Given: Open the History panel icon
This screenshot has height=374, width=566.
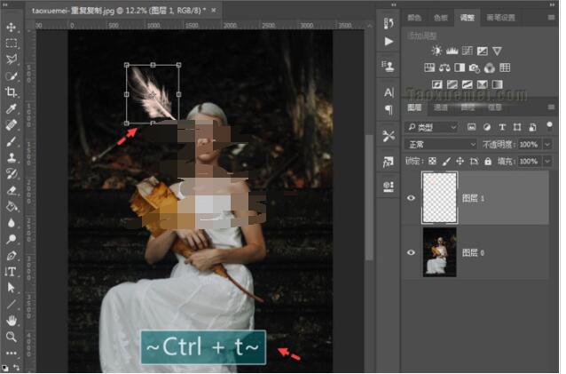Looking at the screenshot, I should (x=389, y=23).
